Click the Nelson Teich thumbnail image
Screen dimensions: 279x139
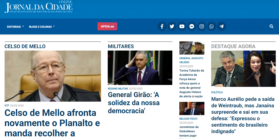coord(192,108)
